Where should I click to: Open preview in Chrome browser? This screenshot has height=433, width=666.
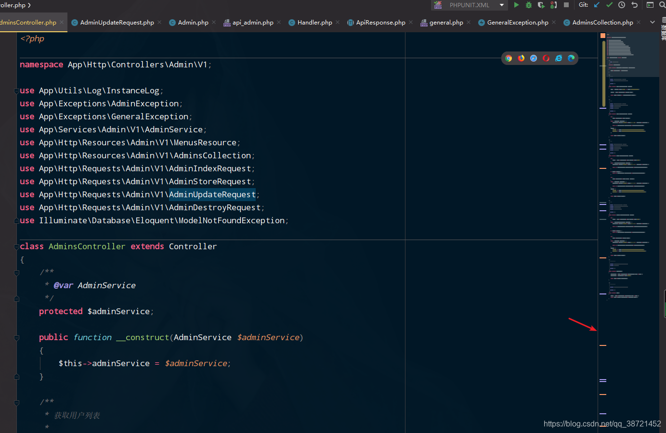(x=509, y=58)
